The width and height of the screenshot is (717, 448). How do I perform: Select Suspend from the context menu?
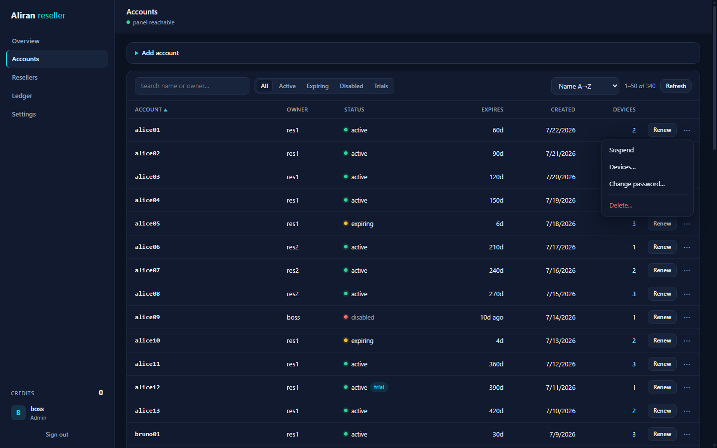[647, 150]
